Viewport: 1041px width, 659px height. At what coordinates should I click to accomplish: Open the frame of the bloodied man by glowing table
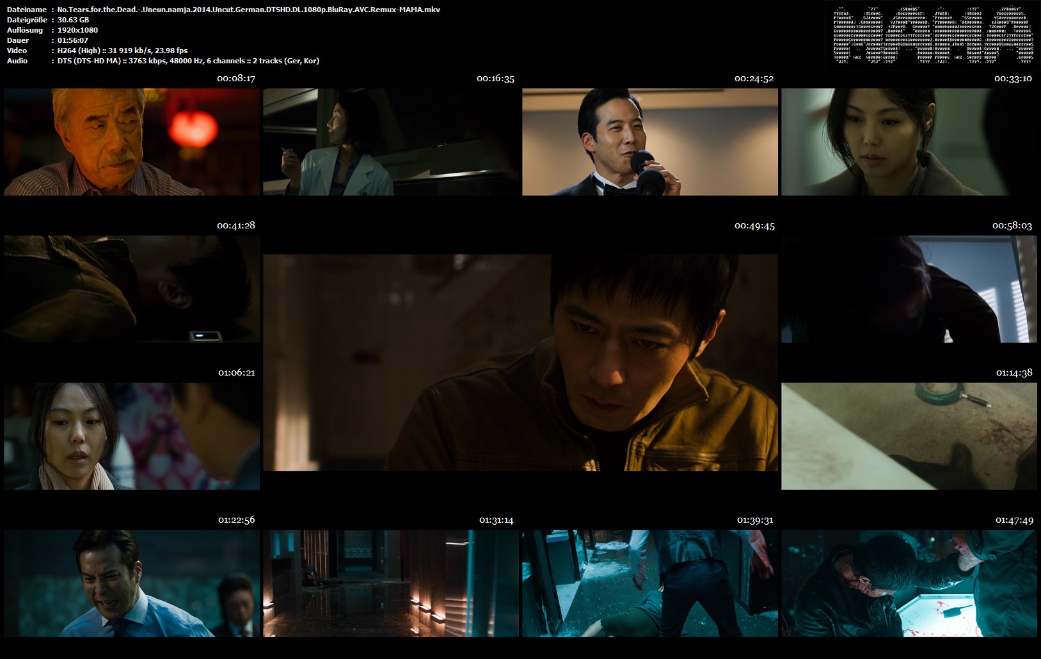click(x=909, y=584)
